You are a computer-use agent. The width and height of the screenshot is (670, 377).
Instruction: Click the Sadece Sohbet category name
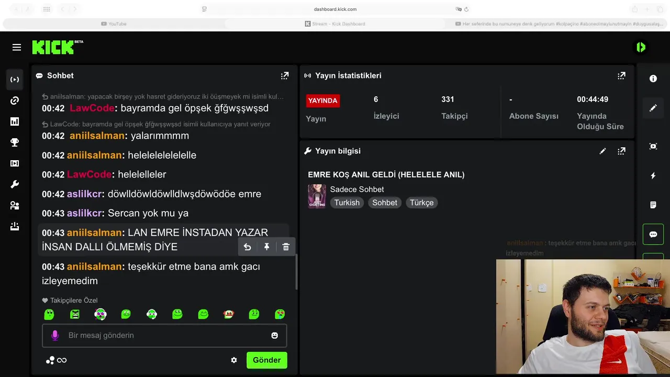357,189
